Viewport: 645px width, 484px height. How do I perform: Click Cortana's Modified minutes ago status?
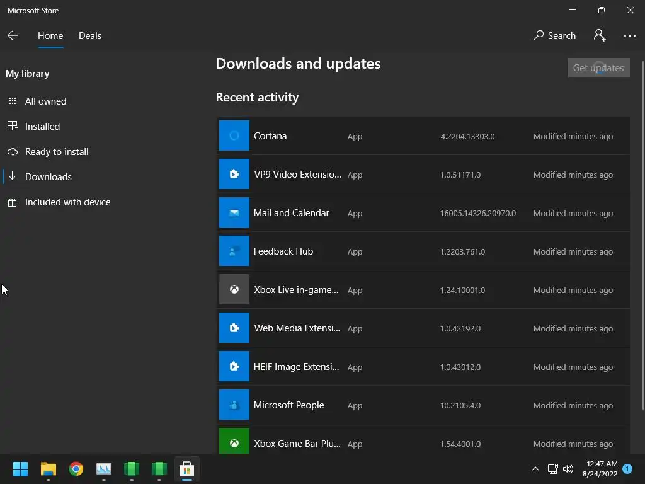pyautogui.click(x=573, y=136)
